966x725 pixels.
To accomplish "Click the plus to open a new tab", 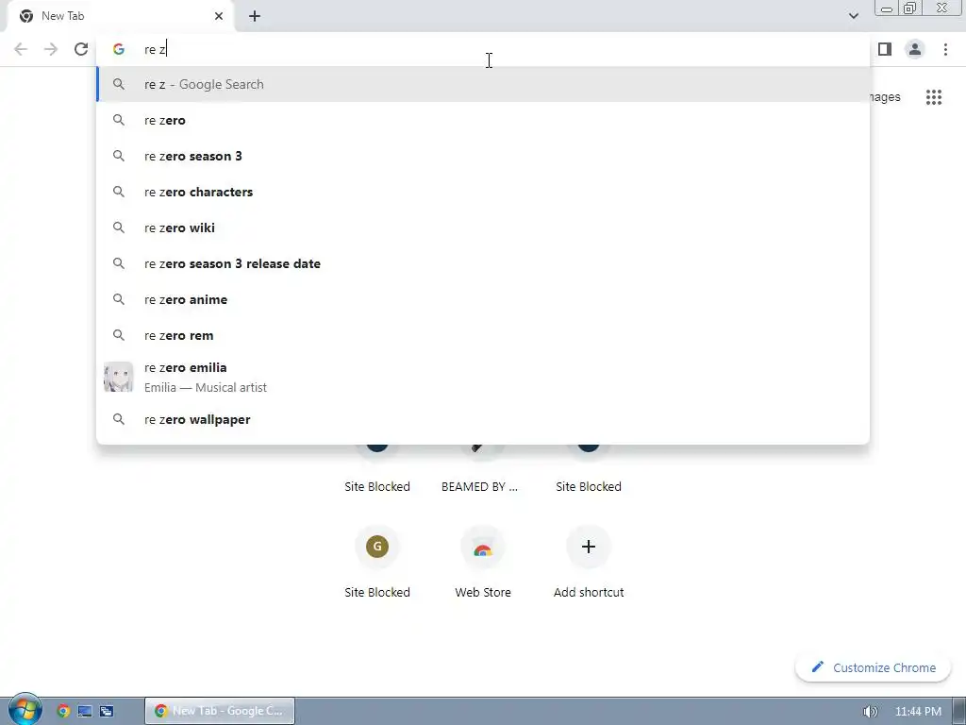I will point(255,16).
